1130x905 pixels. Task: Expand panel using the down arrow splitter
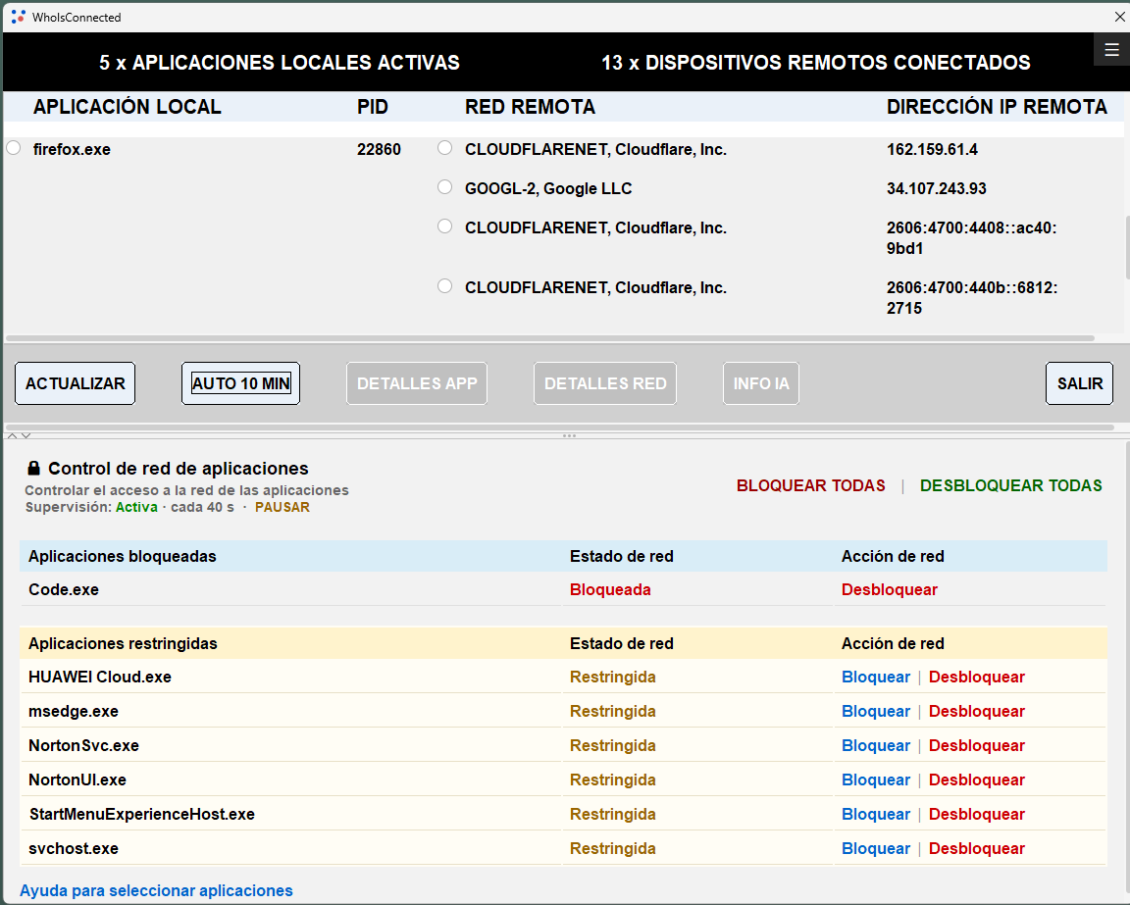tap(26, 436)
